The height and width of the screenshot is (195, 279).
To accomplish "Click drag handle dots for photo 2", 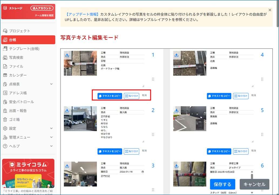I will 153,135.
